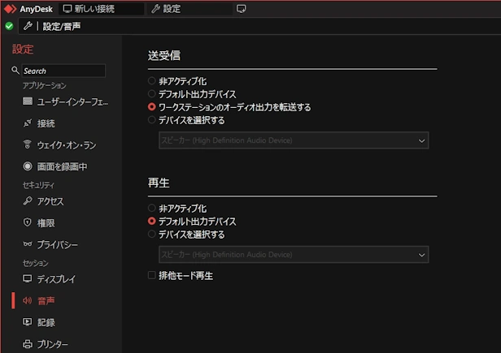Click the ディスプレイ monitor icon
501x353 pixels.
(28, 278)
